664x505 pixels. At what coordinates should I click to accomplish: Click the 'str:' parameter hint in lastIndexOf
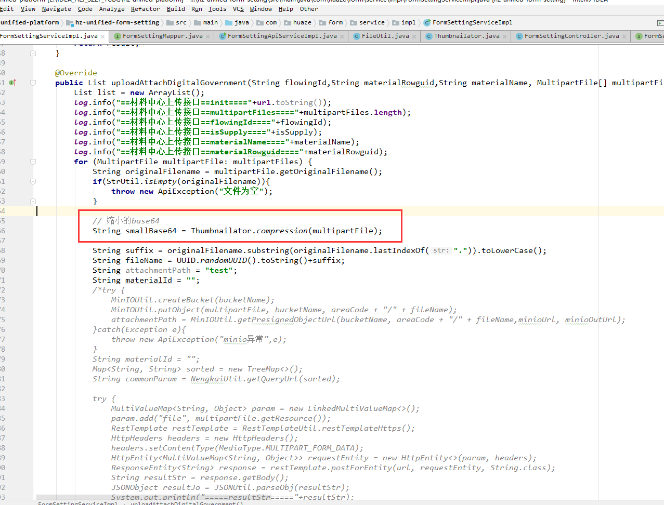click(x=441, y=250)
